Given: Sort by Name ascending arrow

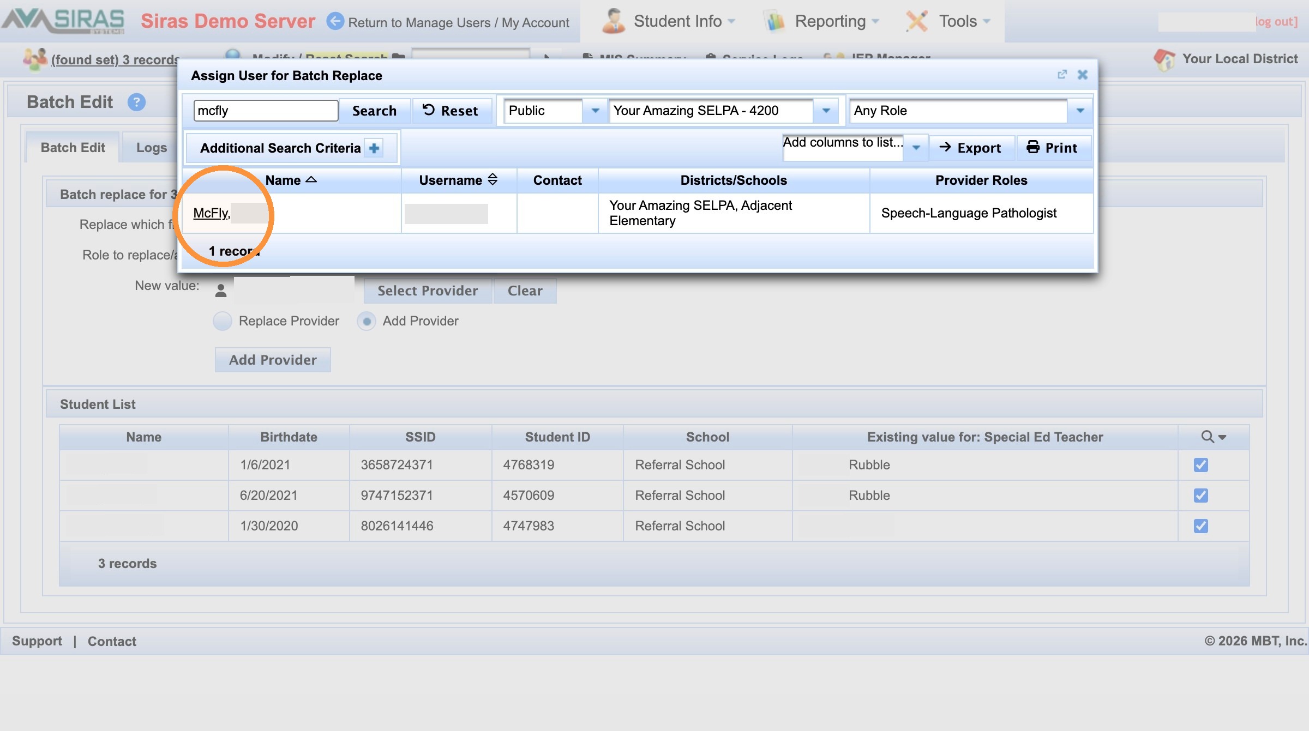Looking at the screenshot, I should [311, 179].
